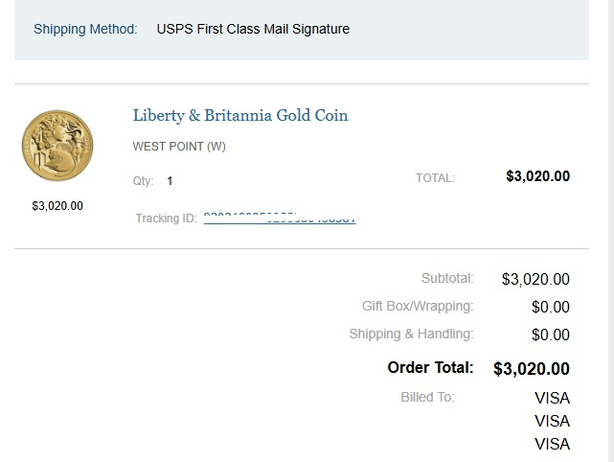Click the Shipping Method label
Viewport: 614px width, 462px height.
(x=85, y=29)
